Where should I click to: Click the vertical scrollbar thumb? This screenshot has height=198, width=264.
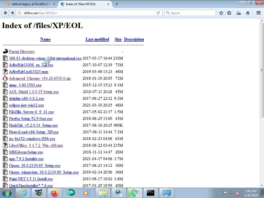click(262, 70)
